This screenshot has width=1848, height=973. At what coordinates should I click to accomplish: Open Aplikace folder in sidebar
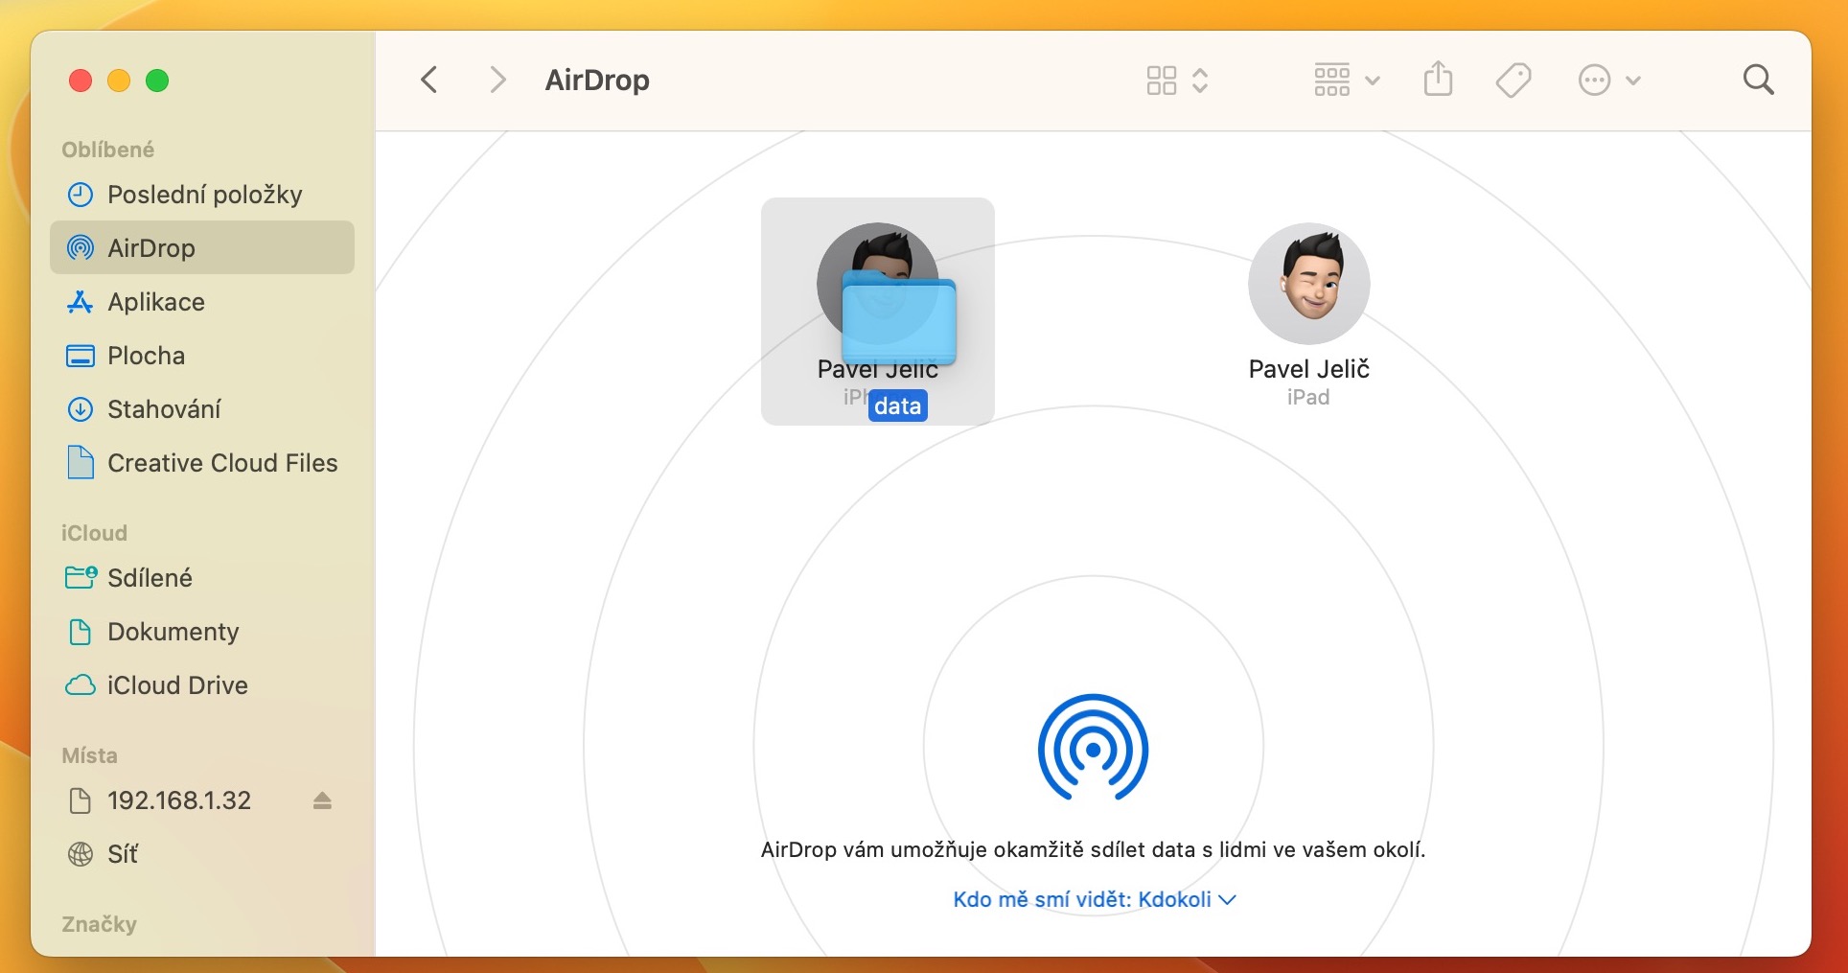(x=202, y=302)
